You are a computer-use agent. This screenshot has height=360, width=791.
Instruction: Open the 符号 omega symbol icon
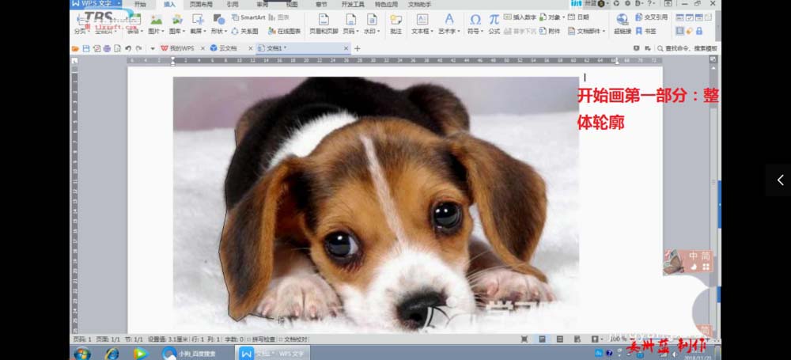[x=475, y=20]
